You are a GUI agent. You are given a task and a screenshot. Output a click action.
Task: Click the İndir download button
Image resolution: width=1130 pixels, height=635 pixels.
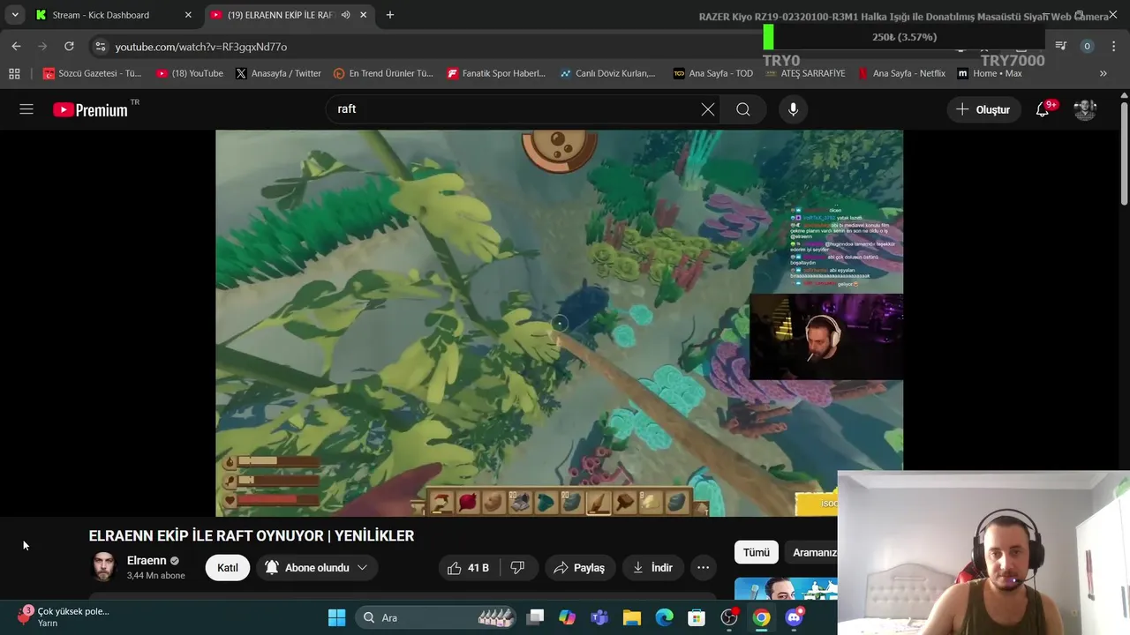click(653, 568)
